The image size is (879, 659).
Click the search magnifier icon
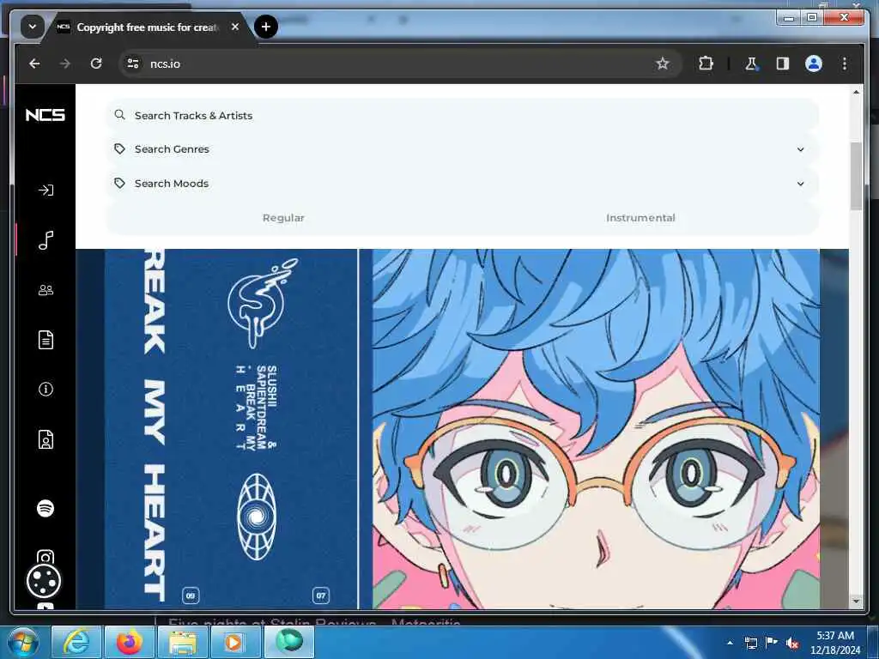119,115
